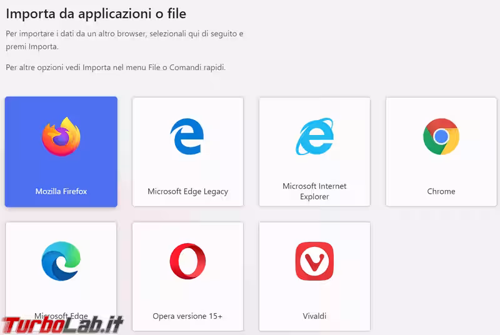This screenshot has width=500, height=335.
Task: Click the Internet Explorer logo icon
Action: click(x=314, y=137)
